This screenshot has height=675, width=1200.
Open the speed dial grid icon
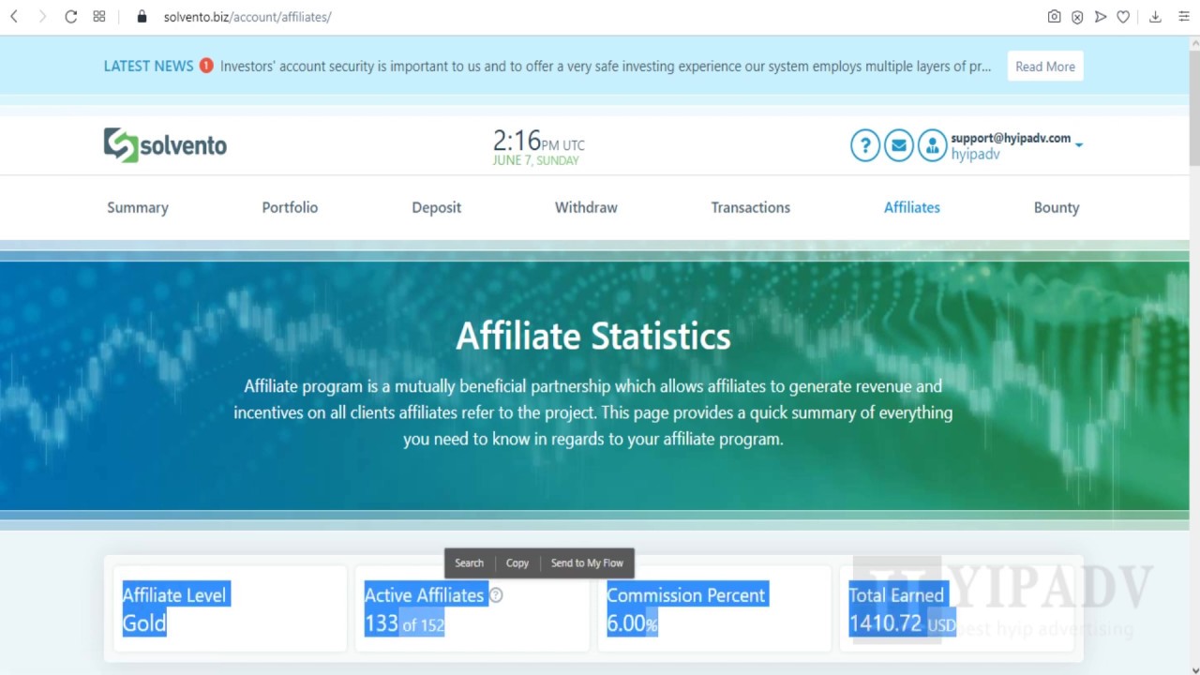[99, 17]
